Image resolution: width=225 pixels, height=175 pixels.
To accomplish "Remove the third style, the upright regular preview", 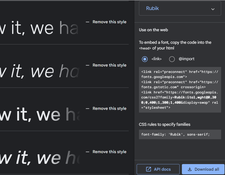I will [109, 109].
